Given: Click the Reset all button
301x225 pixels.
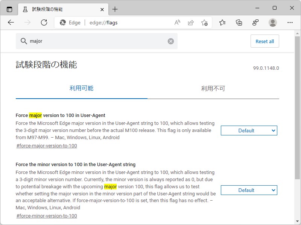Looking at the screenshot, I should [265, 41].
